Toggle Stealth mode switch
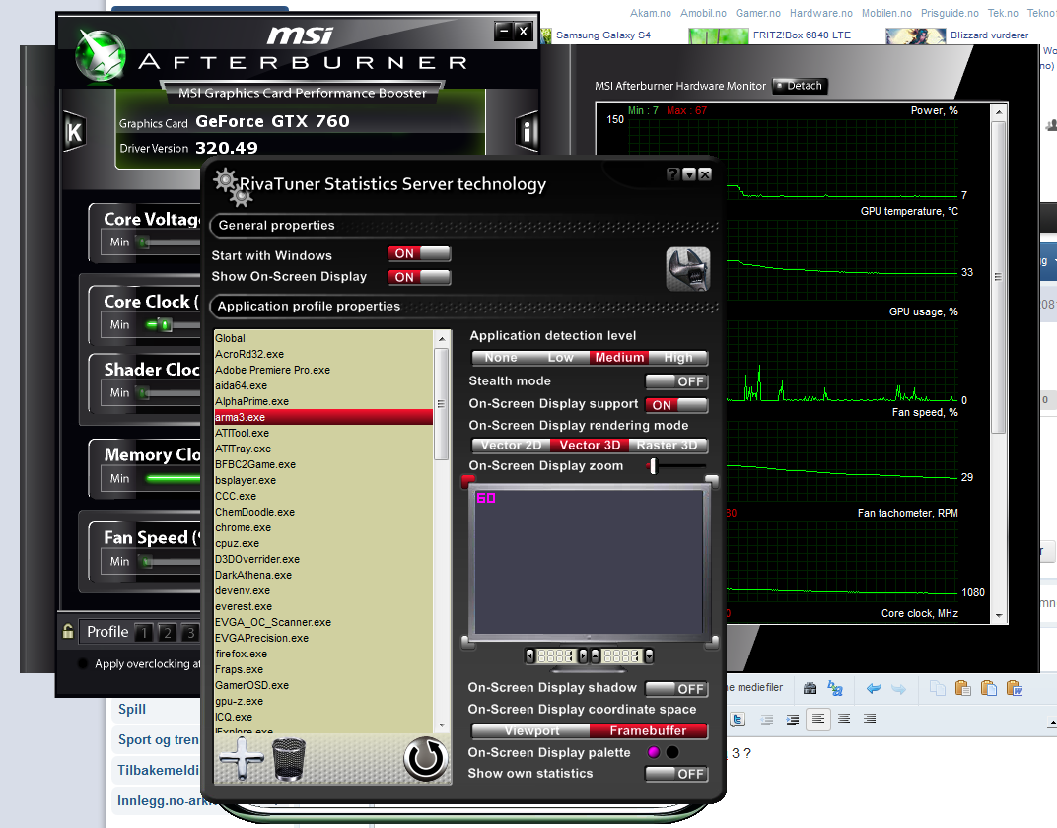This screenshot has height=828, width=1057. coord(676,382)
